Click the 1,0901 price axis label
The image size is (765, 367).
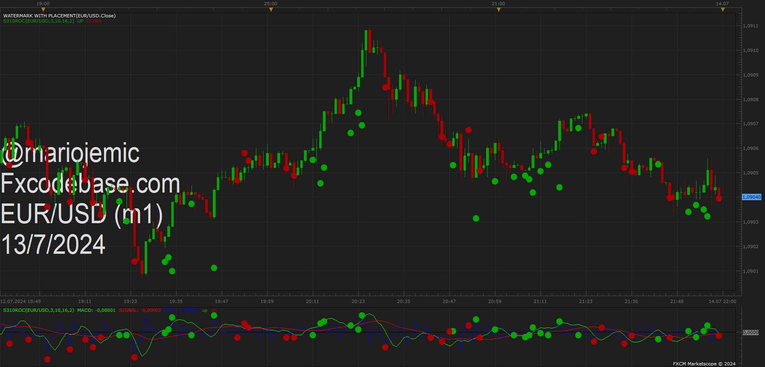click(750, 271)
